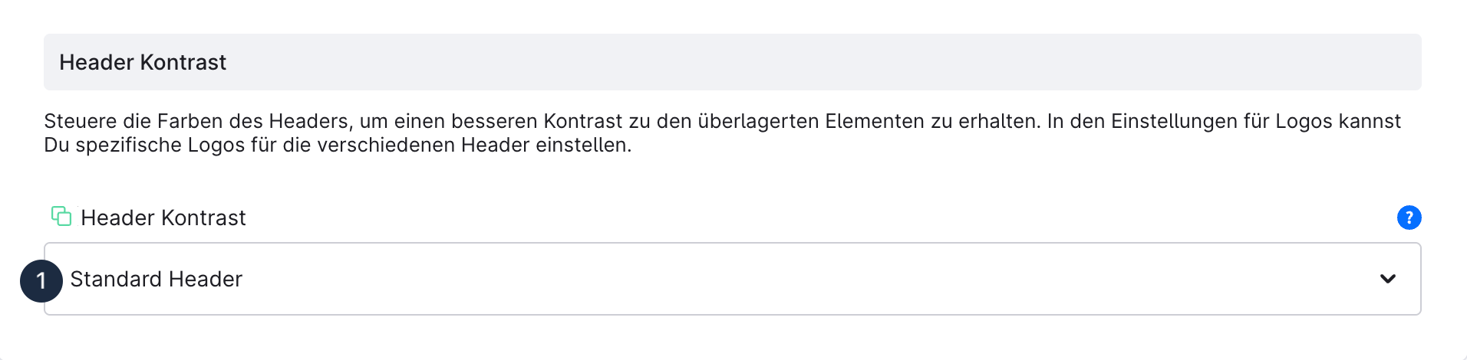Click the word 'Kontrast' in the description text
Screen dimensions: 1467x360
[582, 122]
